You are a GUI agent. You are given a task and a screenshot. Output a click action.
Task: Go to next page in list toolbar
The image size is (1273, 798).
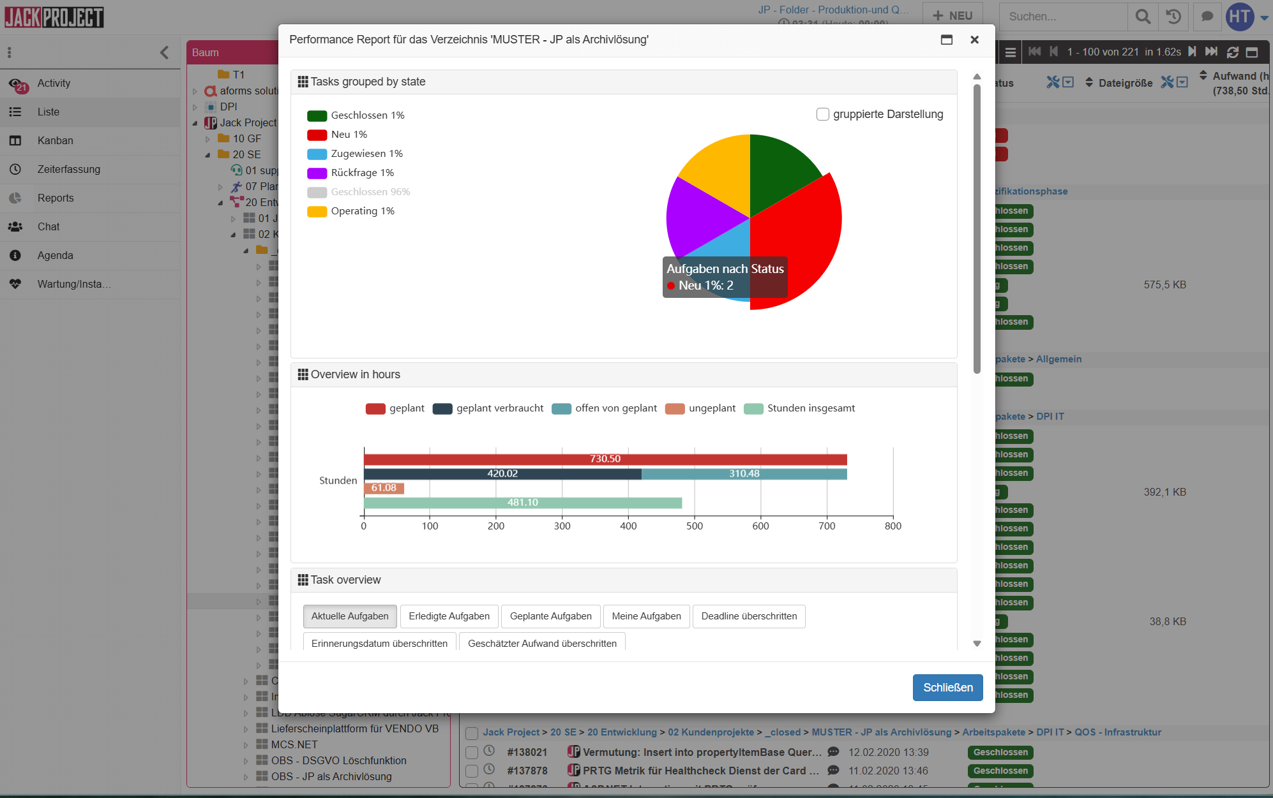click(1192, 52)
